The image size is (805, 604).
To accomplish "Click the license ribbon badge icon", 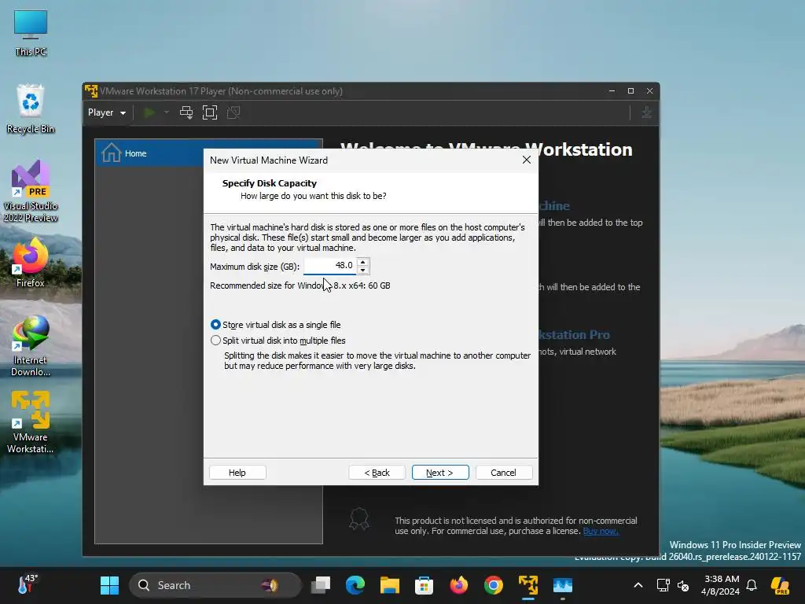I will pos(358,519).
